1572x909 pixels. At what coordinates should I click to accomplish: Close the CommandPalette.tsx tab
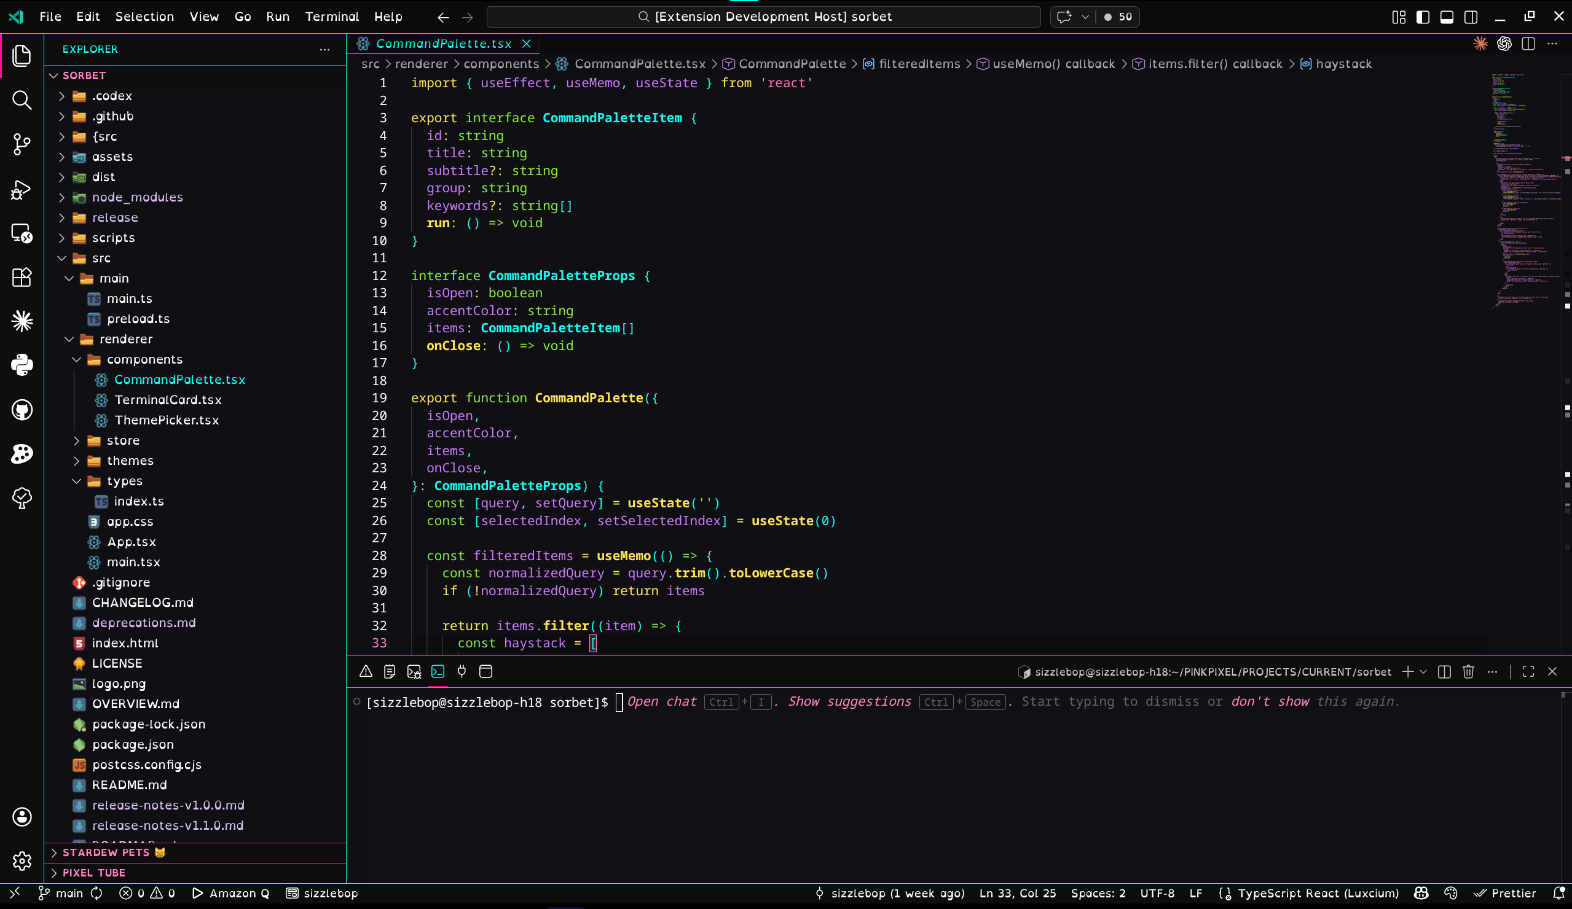coord(527,44)
